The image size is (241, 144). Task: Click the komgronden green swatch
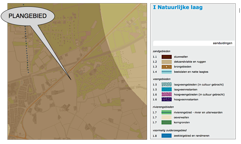coord(167,122)
